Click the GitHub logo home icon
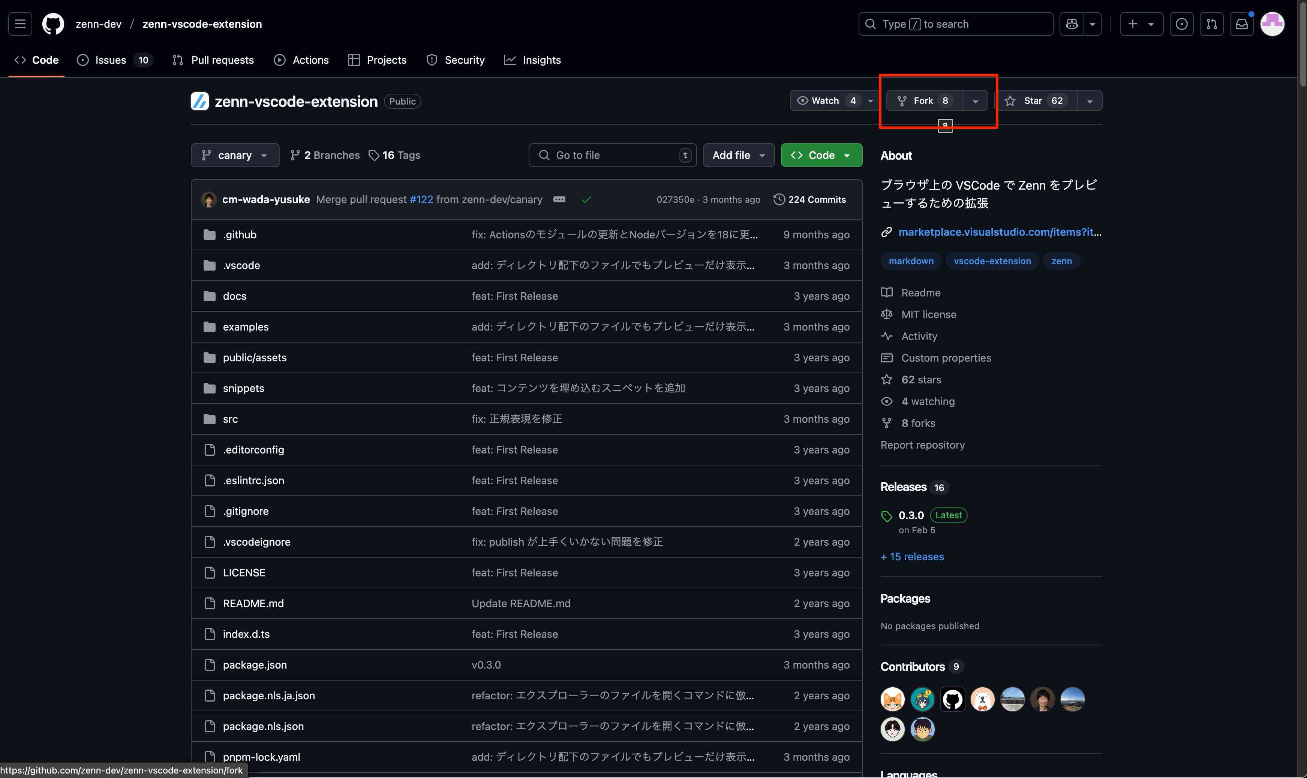Image resolution: width=1307 pixels, height=778 pixels. [53, 24]
